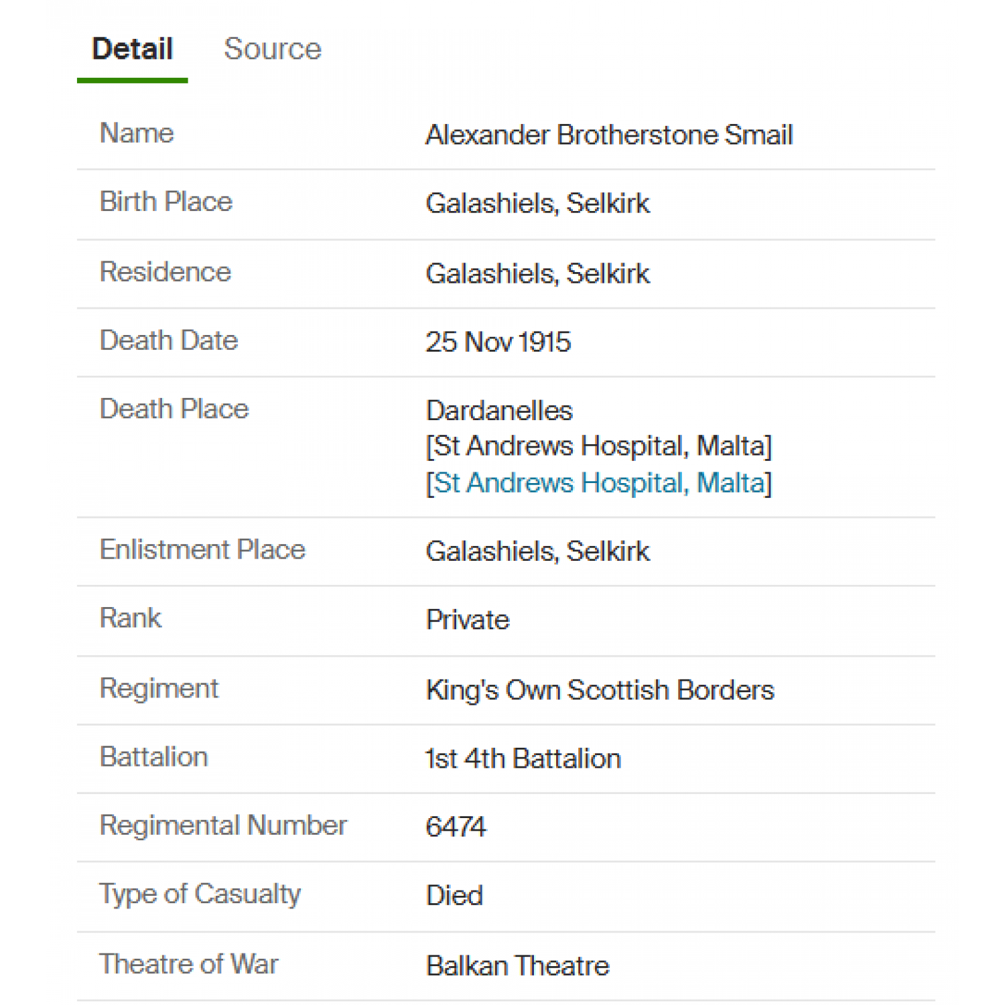Click the regiment King's Own Scottish Borders

pyautogui.click(x=600, y=690)
